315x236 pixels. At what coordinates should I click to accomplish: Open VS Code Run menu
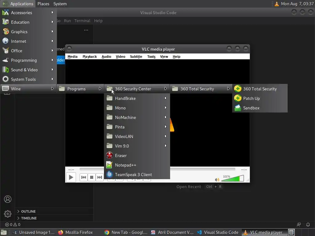pyautogui.click(x=67, y=21)
